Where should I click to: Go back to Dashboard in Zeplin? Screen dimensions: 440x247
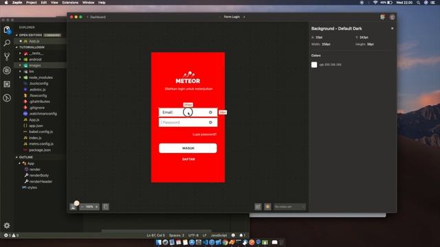coord(96,17)
